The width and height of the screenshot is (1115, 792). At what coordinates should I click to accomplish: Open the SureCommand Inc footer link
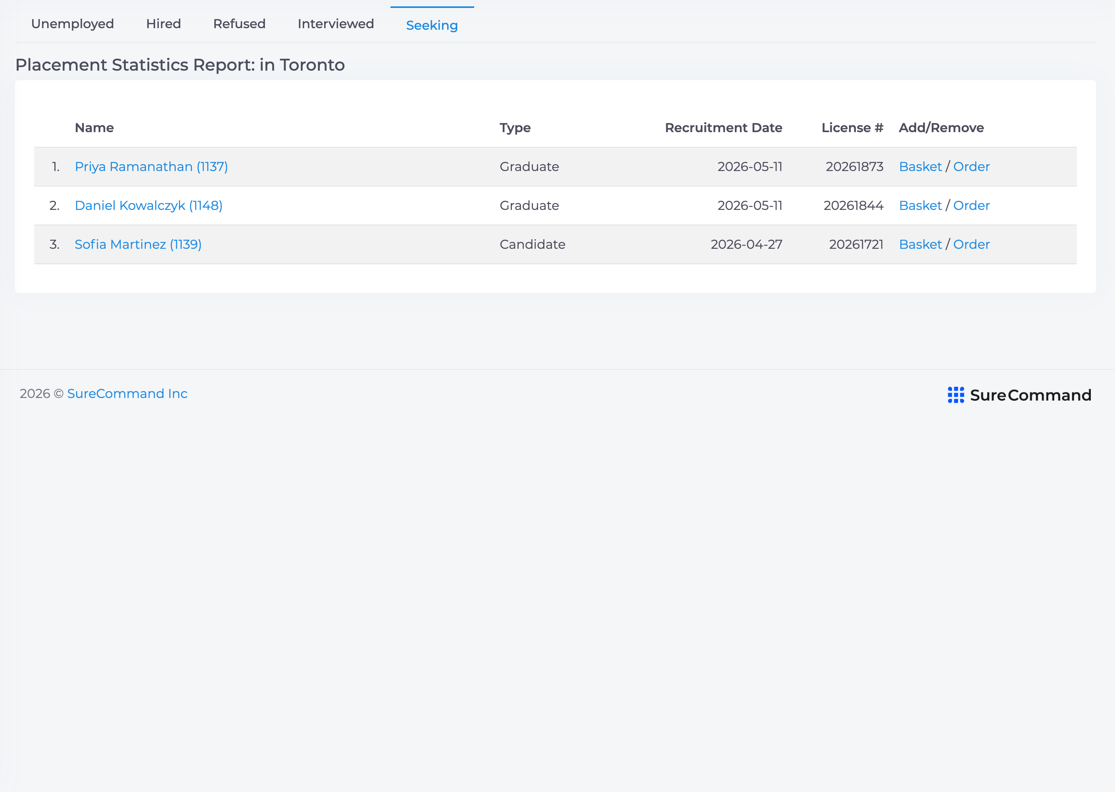127,394
